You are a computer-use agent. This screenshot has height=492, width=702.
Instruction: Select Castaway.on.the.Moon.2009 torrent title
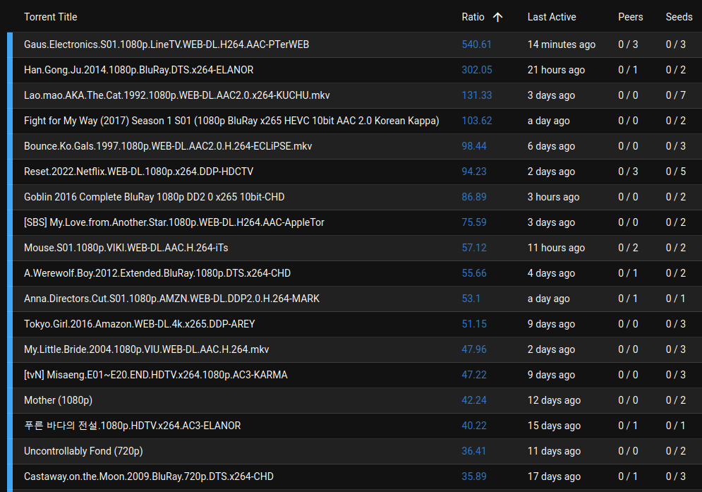click(x=149, y=476)
